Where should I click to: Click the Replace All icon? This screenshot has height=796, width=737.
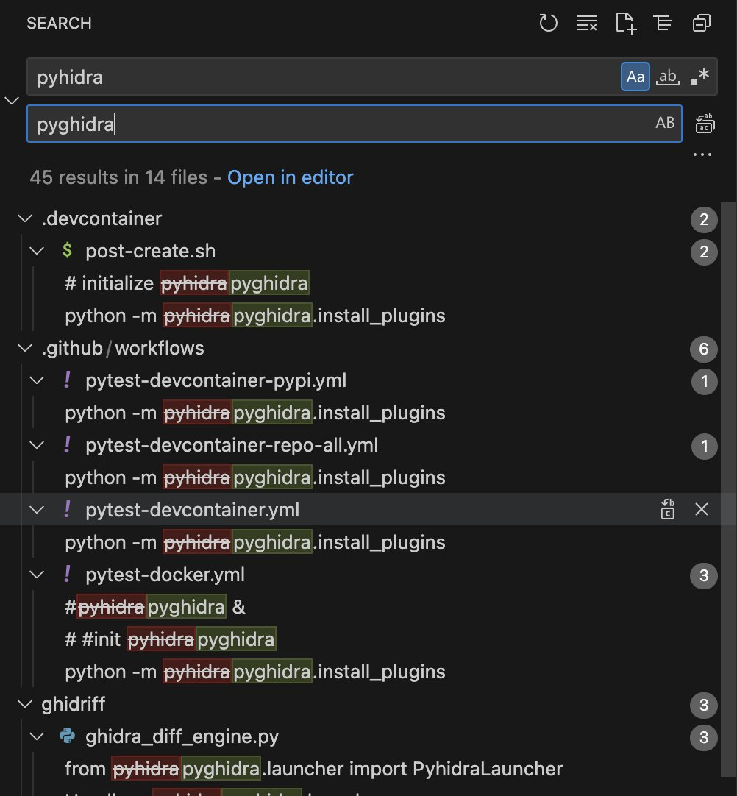click(705, 124)
